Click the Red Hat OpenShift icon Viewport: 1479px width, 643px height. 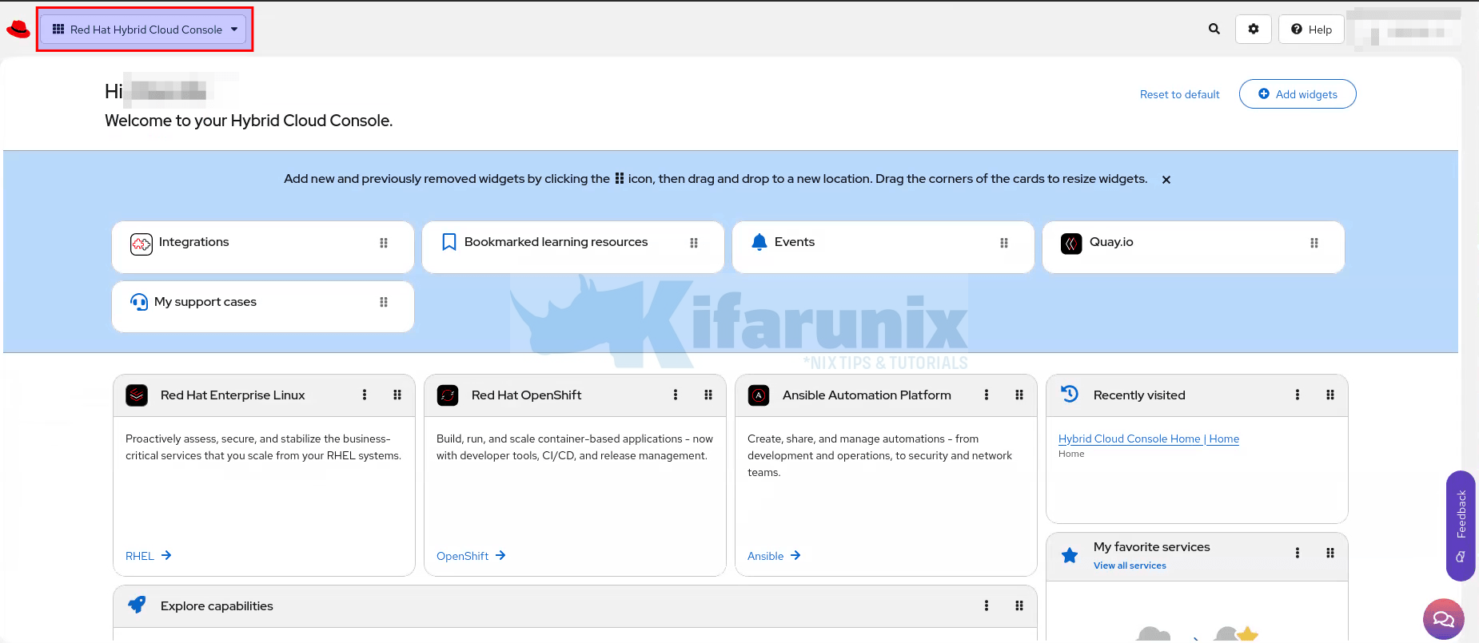448,395
